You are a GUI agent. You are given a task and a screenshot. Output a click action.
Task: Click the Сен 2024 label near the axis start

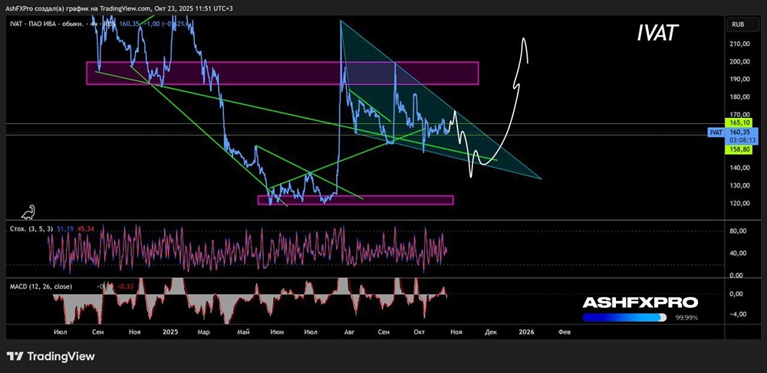(98, 332)
